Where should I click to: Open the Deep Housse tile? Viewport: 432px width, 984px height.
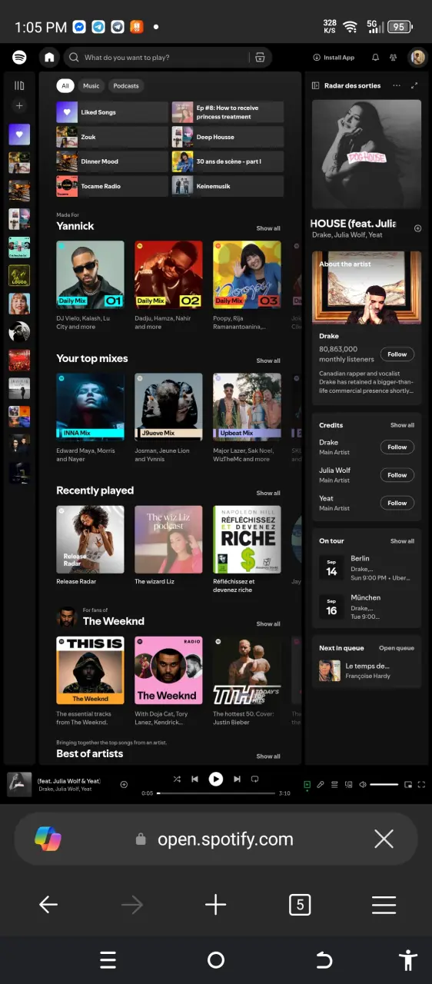coord(228,137)
